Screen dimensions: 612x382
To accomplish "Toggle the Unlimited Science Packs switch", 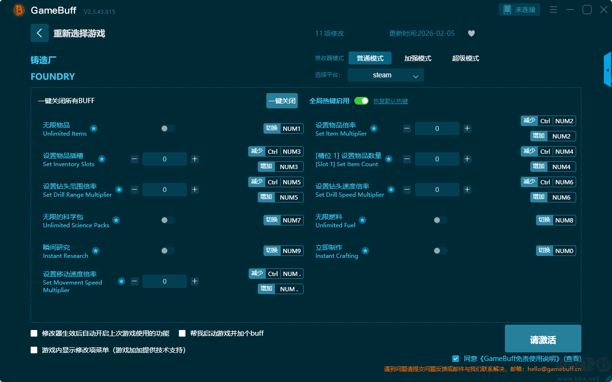I will (168, 220).
